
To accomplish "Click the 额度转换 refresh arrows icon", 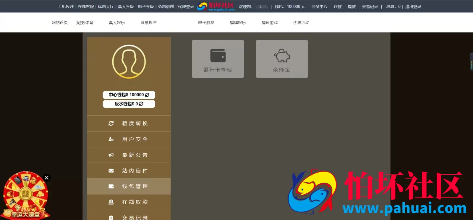I will (111, 123).
